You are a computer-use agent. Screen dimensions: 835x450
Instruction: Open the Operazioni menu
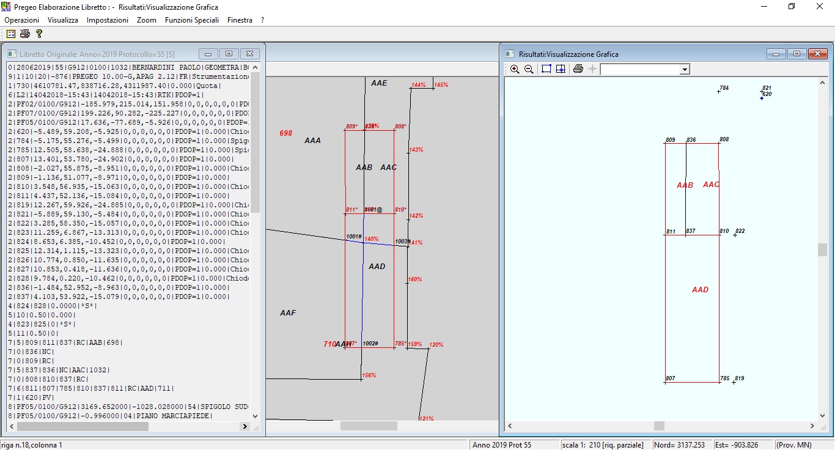coord(21,20)
